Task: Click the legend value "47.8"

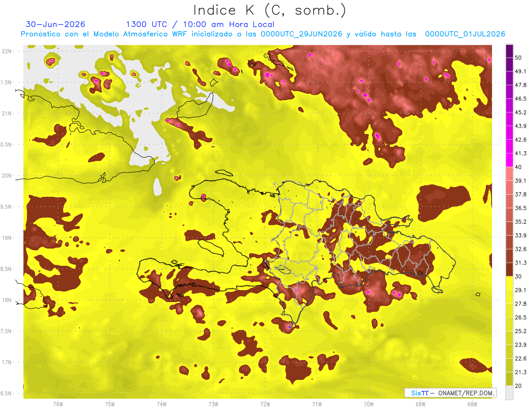Action: pos(521,85)
